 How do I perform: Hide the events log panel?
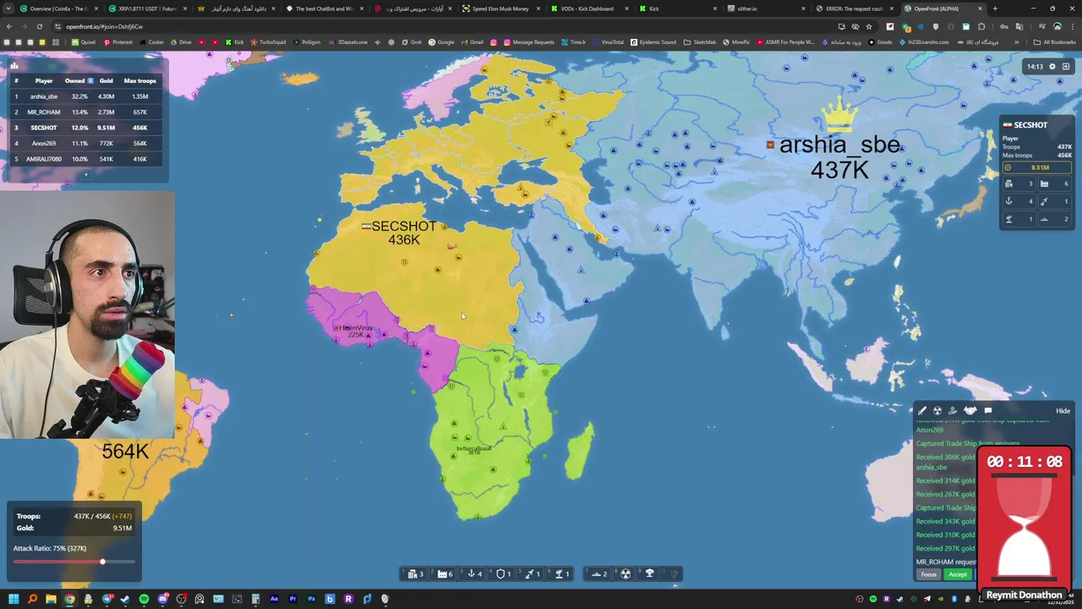point(1063,411)
